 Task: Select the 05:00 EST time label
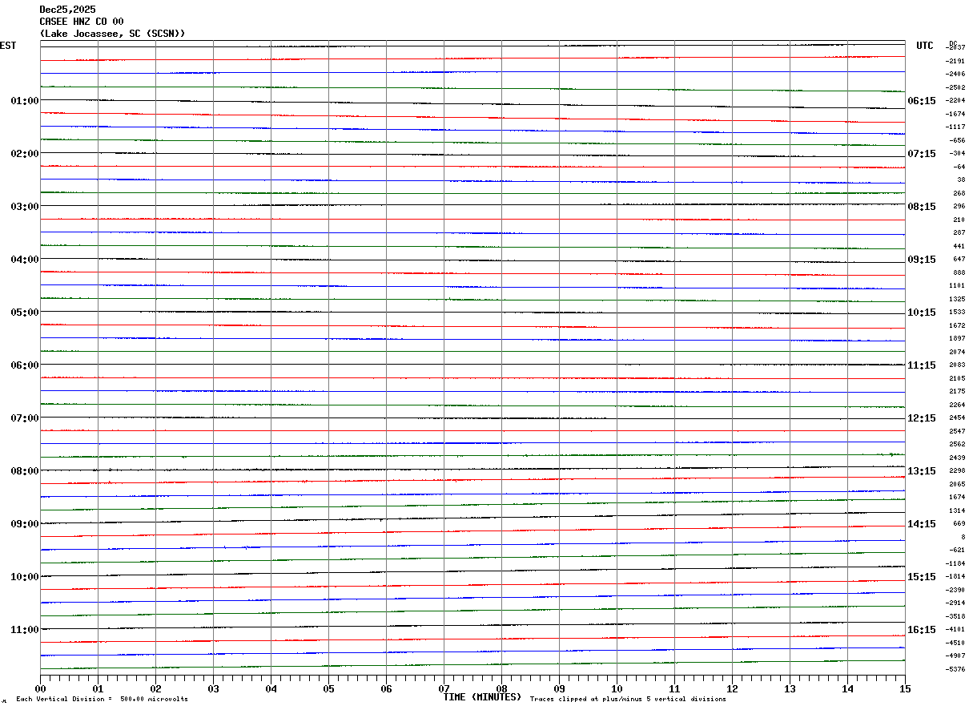point(25,312)
